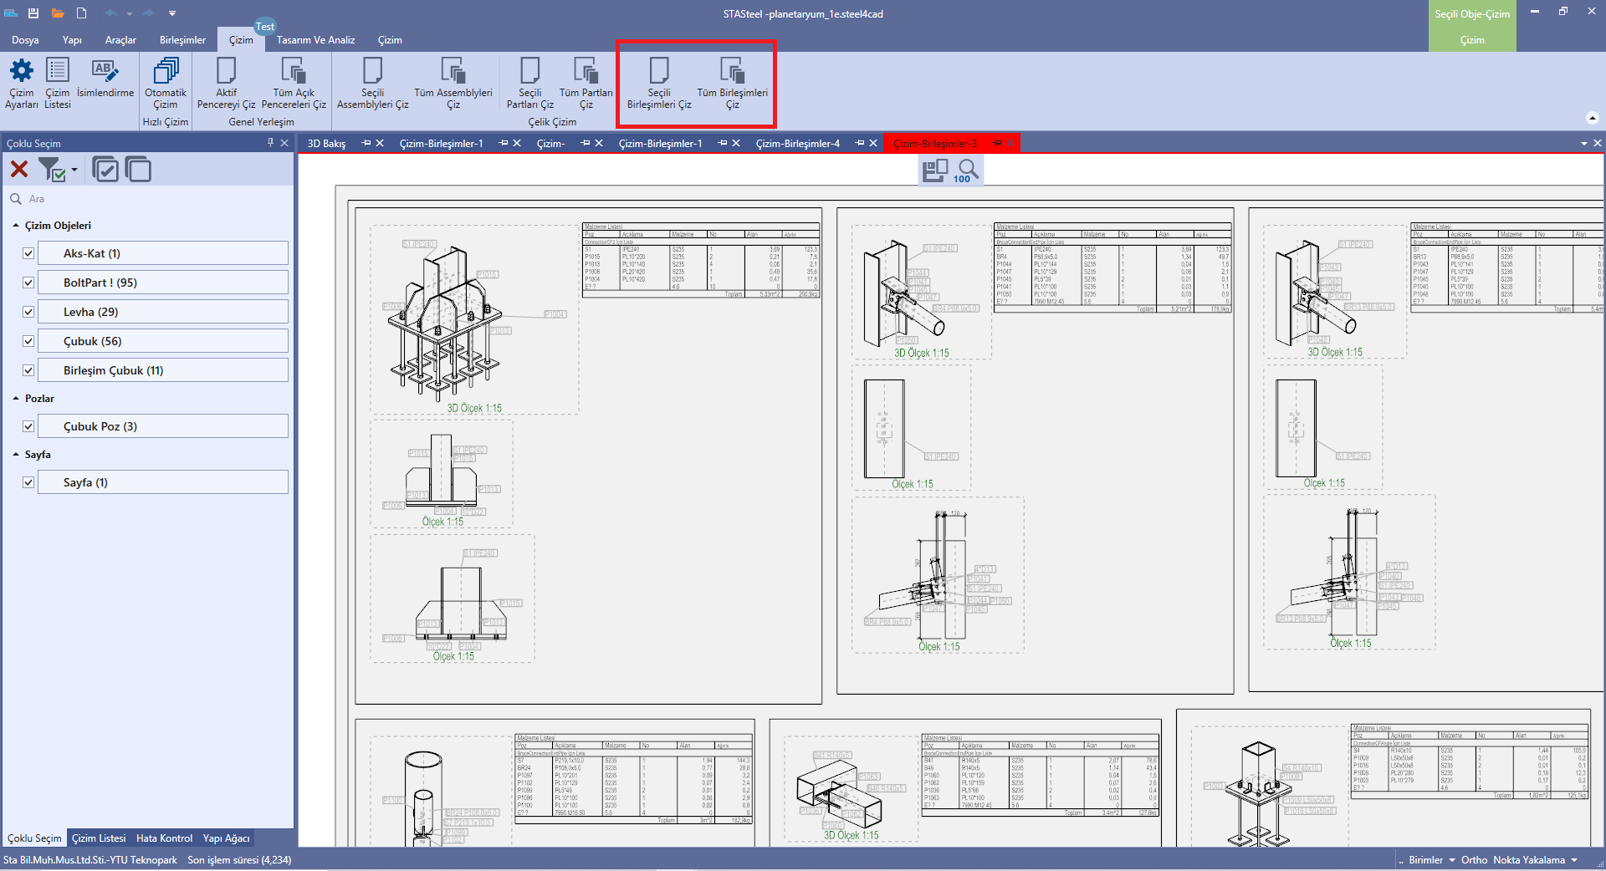The image size is (1606, 871).
Task: Click Tüm Birleşimleri Çiz icon
Action: 732,71
